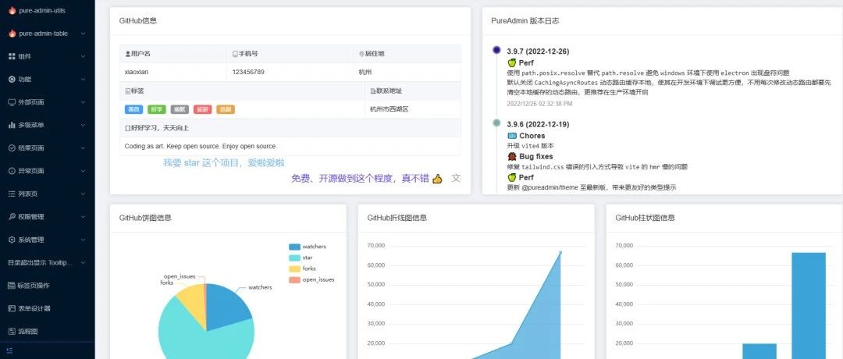Click the 流程图 flowchart icon
Viewport: 843px width, 359px height.
pyautogui.click(x=12, y=331)
